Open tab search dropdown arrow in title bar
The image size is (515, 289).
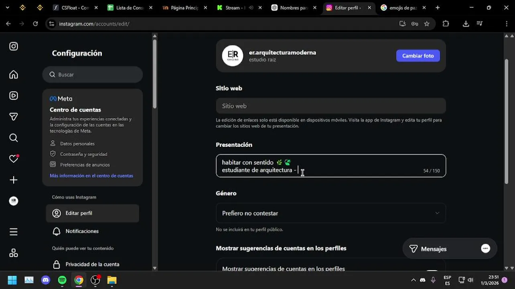[7, 8]
